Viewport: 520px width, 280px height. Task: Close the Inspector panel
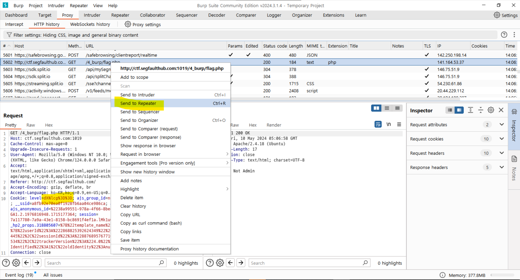click(501, 110)
